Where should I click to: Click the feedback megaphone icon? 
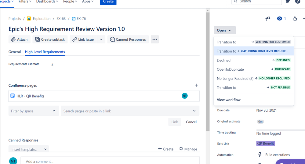(268, 19)
